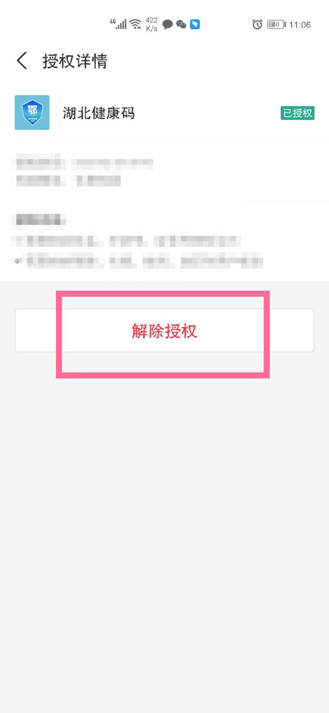Tap the Wi-Fi icon in status bar

point(135,24)
